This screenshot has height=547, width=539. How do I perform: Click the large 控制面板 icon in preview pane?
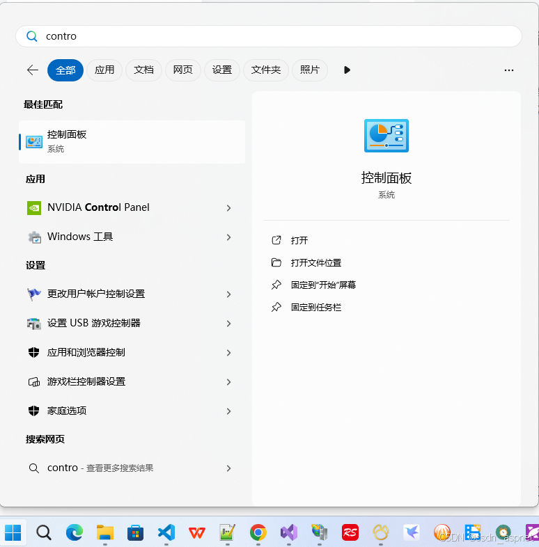(x=386, y=136)
